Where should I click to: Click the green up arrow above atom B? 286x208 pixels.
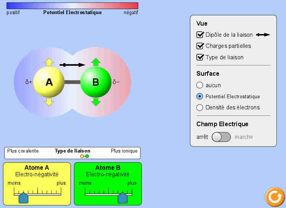(96, 62)
